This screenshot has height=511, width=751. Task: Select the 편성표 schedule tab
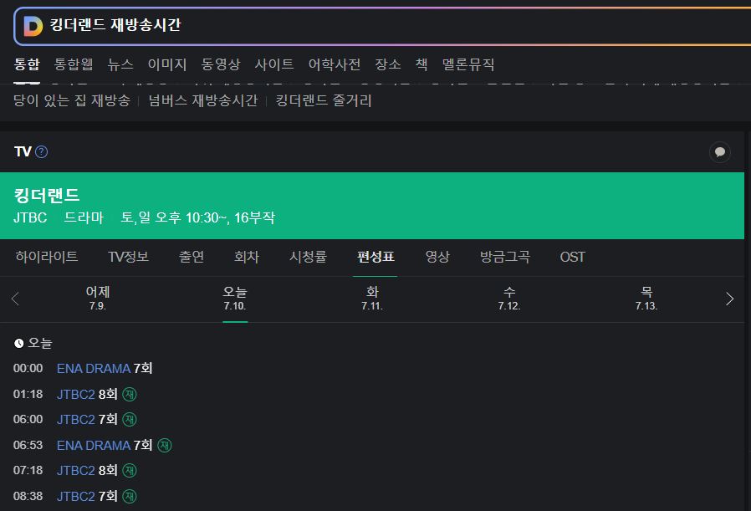(x=375, y=258)
